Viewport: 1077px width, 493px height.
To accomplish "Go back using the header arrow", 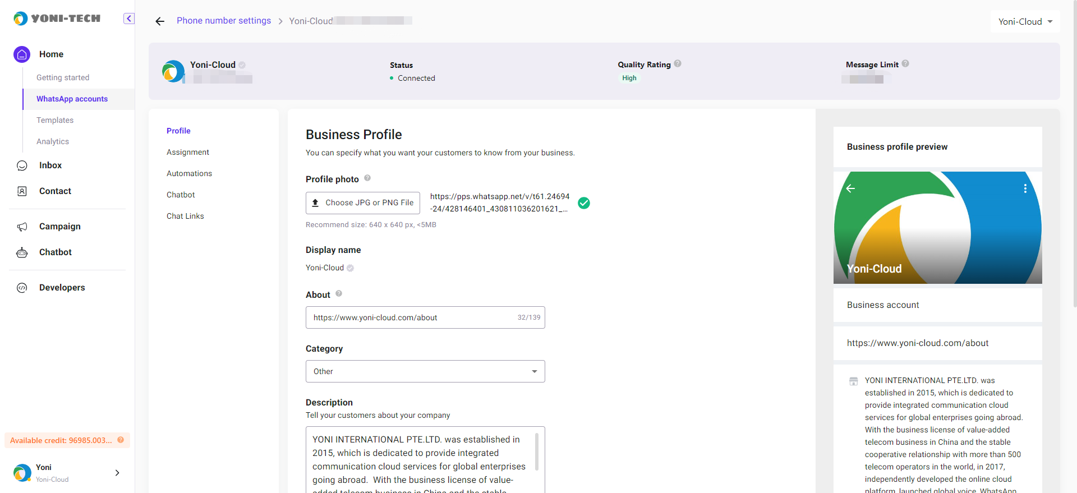I will point(160,21).
